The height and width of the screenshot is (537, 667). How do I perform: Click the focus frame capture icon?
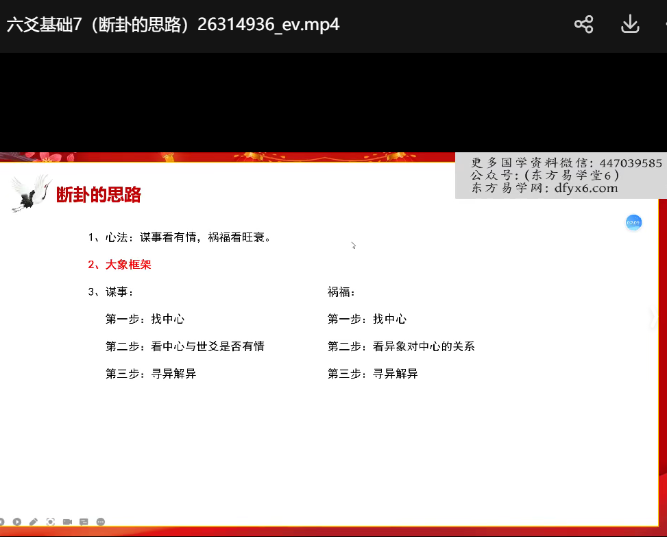pos(51,522)
